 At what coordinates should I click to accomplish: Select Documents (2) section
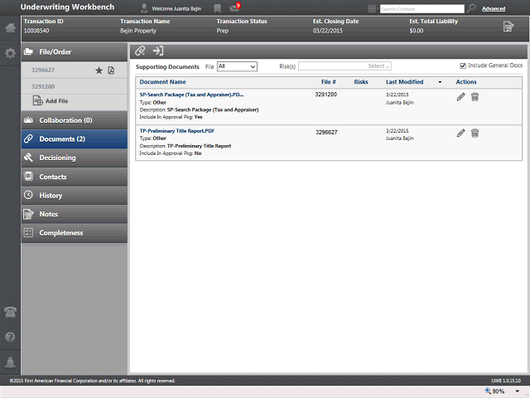click(75, 139)
